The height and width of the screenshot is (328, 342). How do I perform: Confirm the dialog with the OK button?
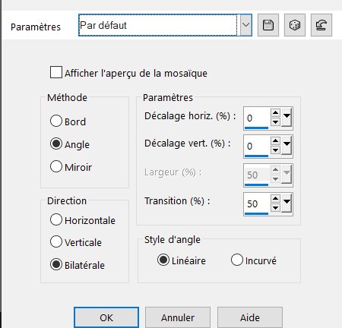(x=106, y=317)
